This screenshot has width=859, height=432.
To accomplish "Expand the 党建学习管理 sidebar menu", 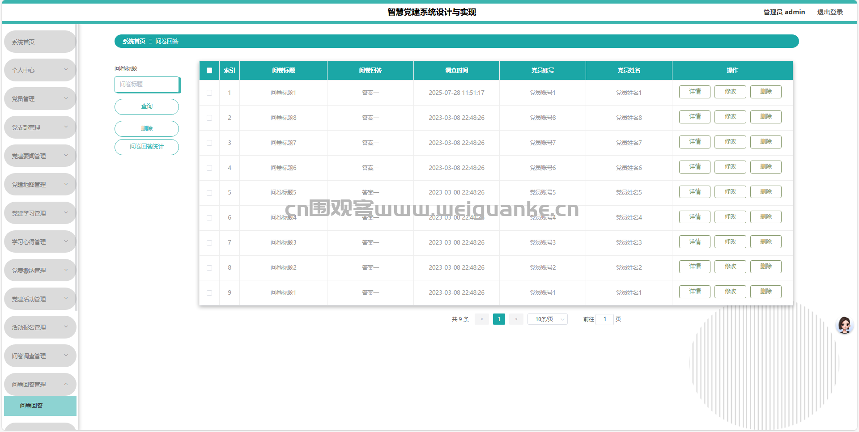I will (x=40, y=213).
